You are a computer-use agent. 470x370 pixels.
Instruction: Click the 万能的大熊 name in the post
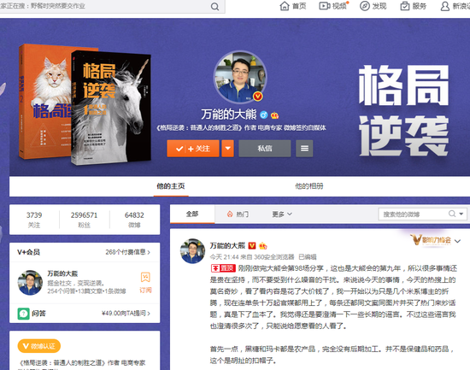[x=227, y=246]
